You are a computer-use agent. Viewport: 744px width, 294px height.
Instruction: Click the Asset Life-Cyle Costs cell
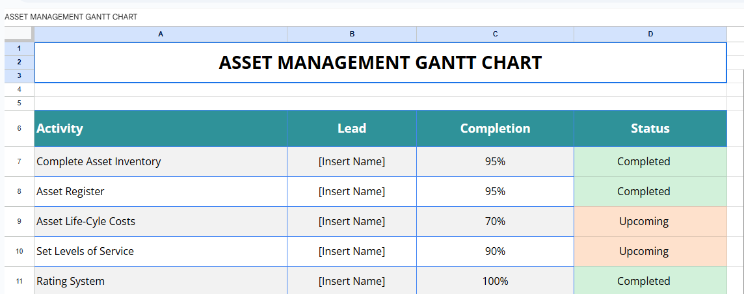pos(161,221)
